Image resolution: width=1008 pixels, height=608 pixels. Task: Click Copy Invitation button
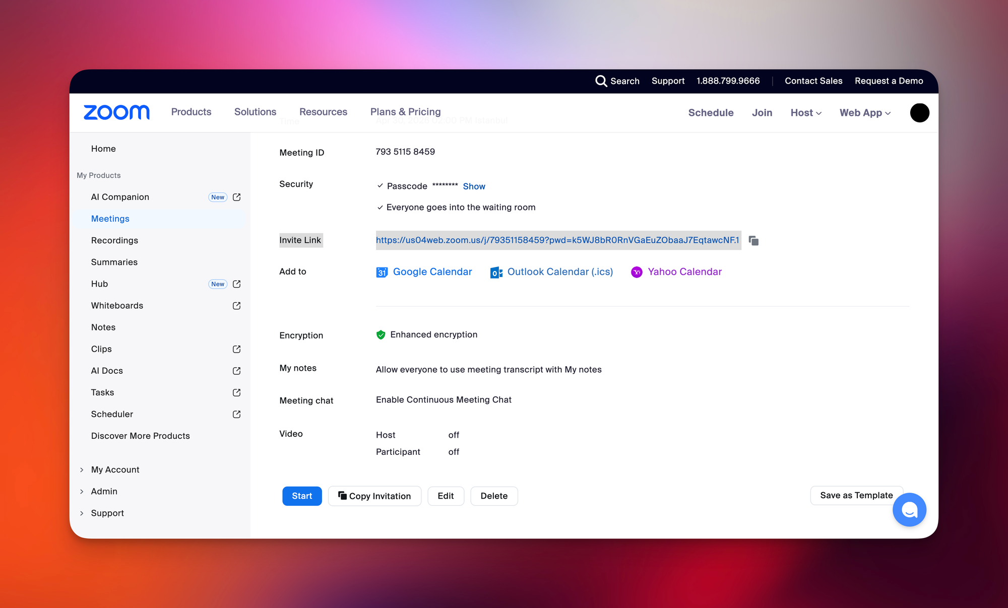click(374, 496)
